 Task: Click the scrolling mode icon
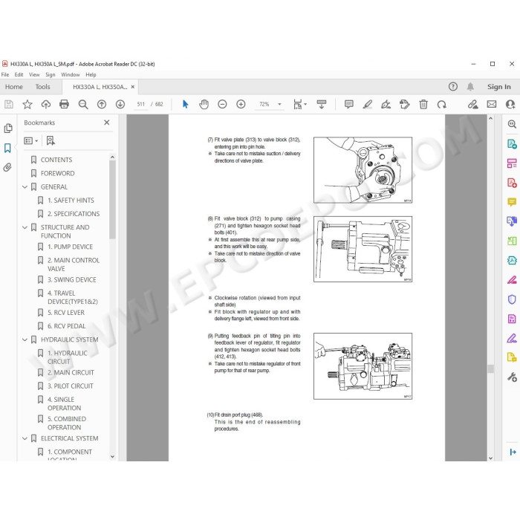click(322, 105)
